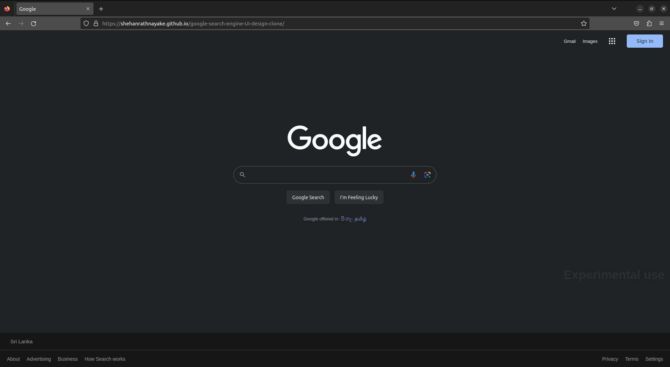The width and height of the screenshot is (670, 367).
Task: Click the search magnifier icon in search box
Action: point(243,175)
